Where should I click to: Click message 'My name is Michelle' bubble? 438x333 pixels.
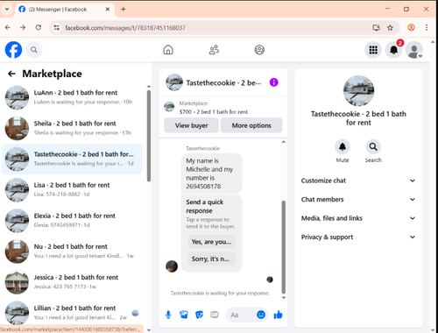(211, 174)
